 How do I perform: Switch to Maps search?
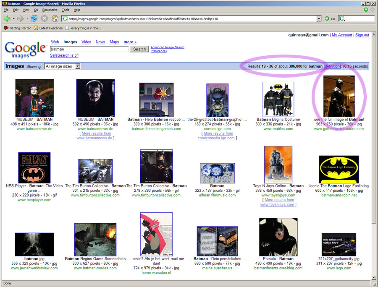(x=114, y=42)
